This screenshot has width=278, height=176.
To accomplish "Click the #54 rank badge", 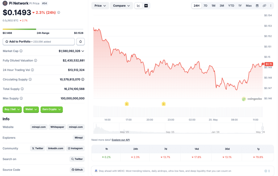I will [45, 3].
